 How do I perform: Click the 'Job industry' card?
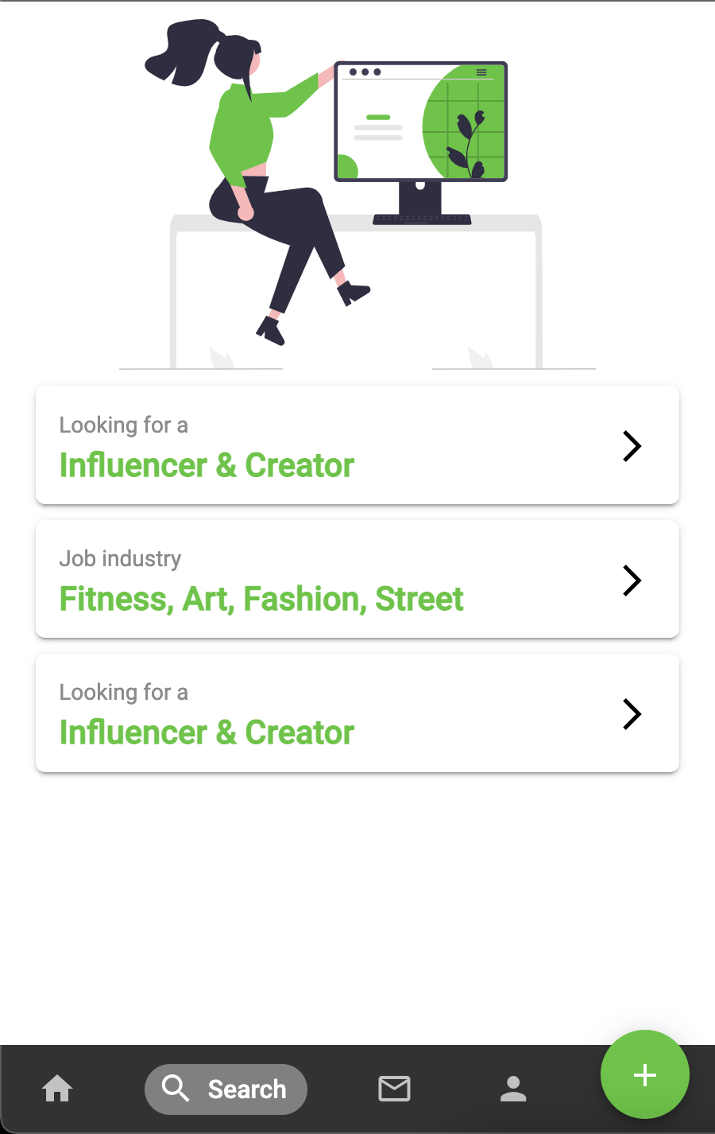357,580
